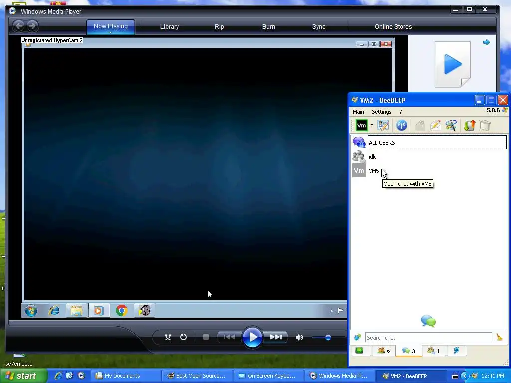Open the Main menu in BeeBEEP
This screenshot has height=383, width=511.
pyautogui.click(x=358, y=112)
